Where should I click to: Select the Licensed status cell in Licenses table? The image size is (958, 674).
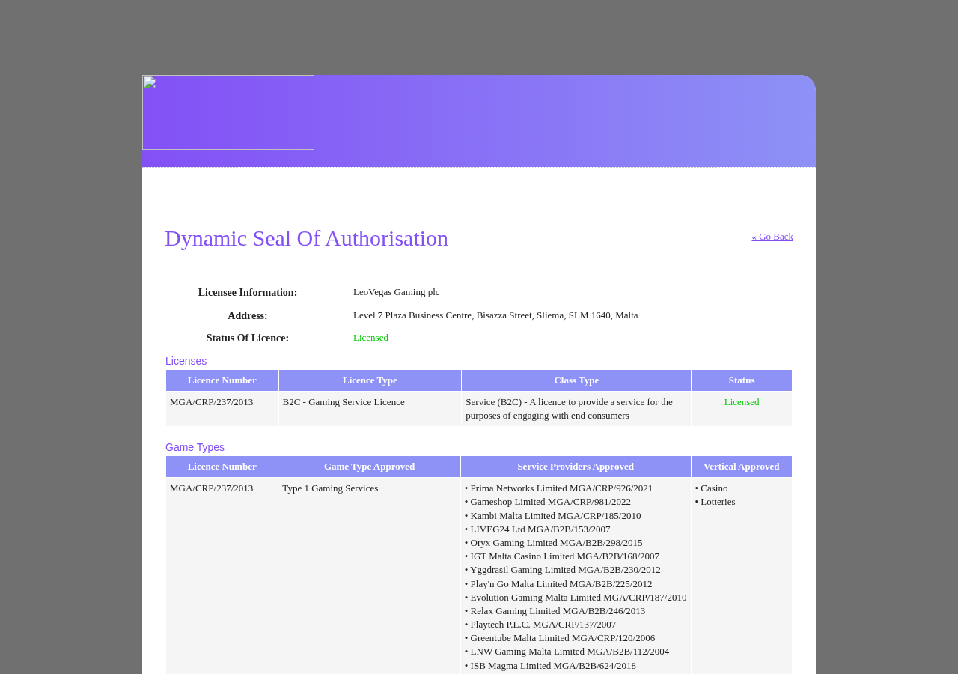pyautogui.click(x=742, y=402)
